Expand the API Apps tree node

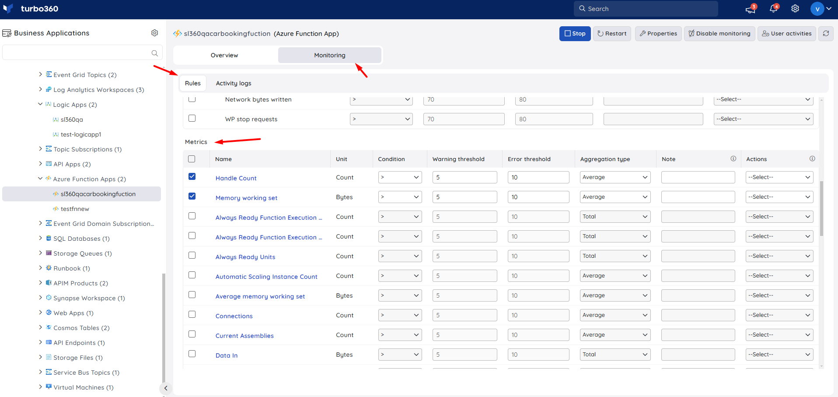point(40,164)
